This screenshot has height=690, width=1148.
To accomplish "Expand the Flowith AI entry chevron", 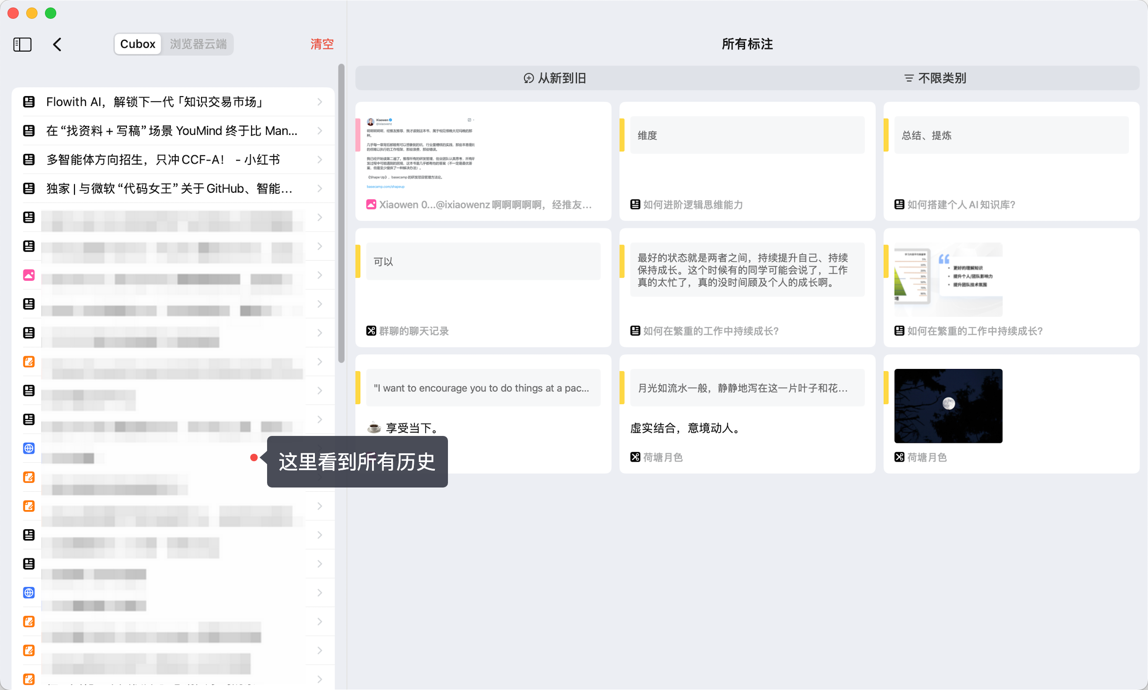I will click(x=320, y=102).
